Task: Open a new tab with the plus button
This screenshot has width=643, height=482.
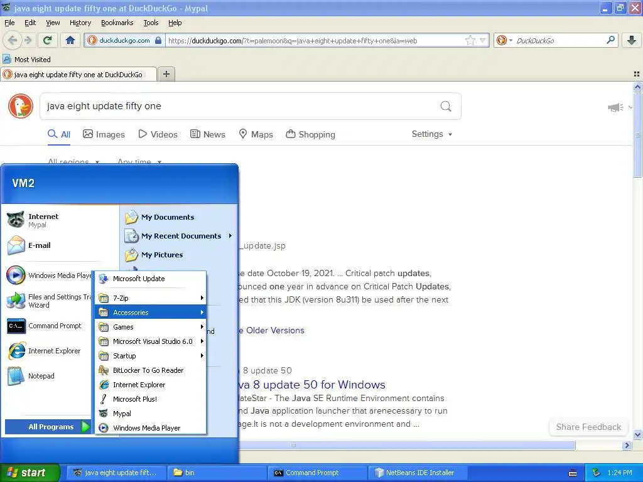Action: [x=166, y=74]
